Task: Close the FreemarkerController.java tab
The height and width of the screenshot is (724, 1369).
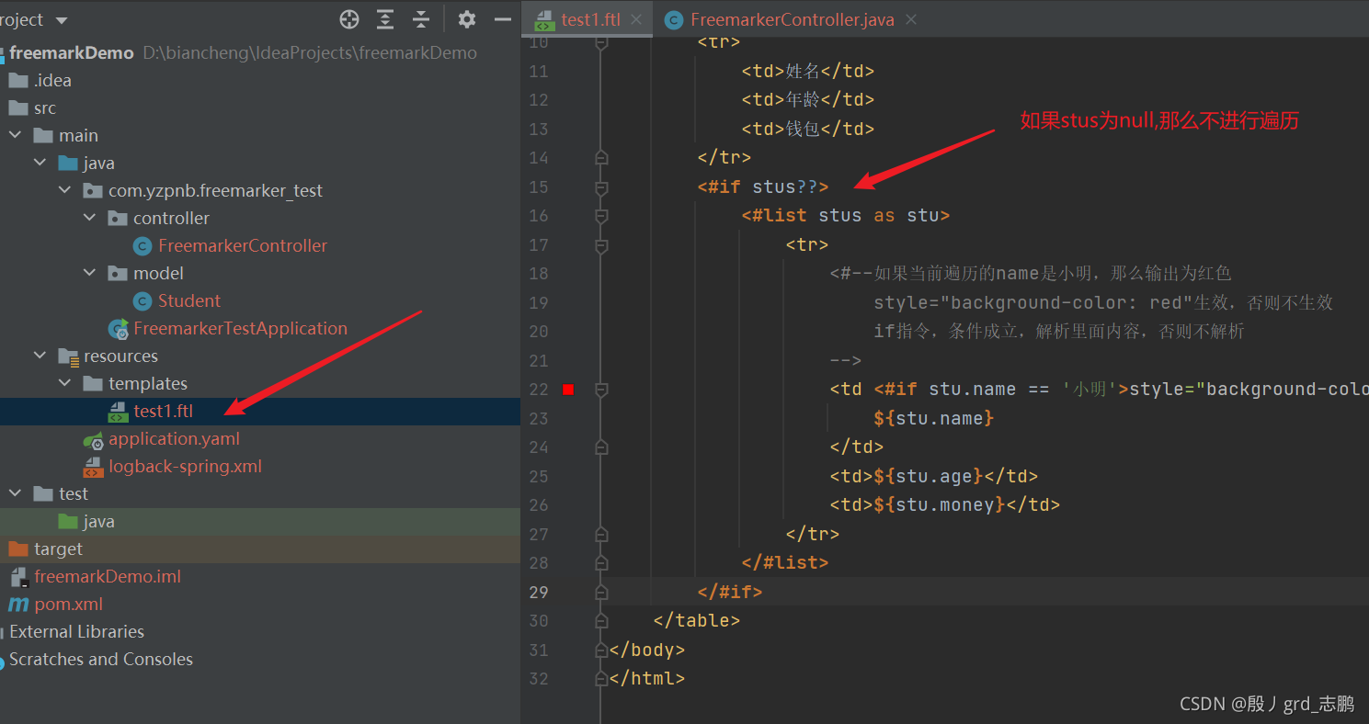Action: (x=910, y=19)
